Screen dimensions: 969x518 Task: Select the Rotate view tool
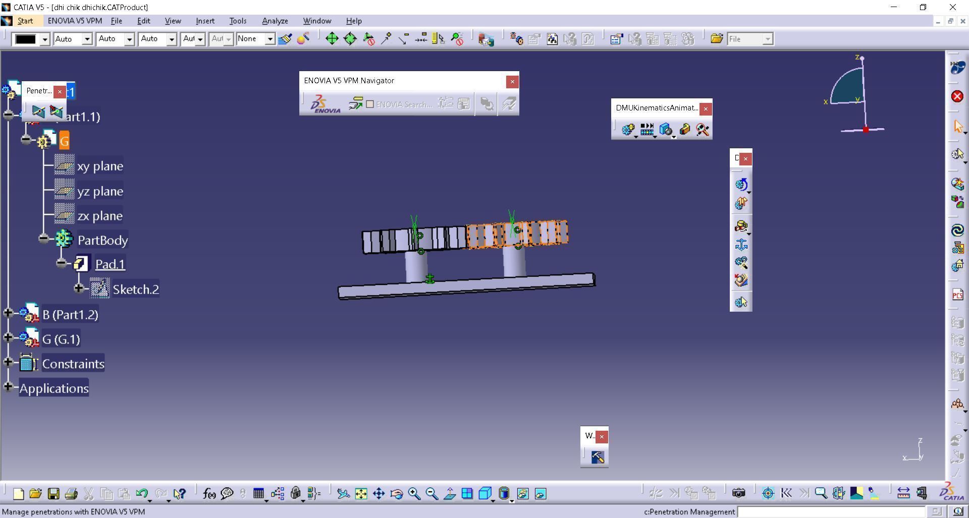point(397,494)
